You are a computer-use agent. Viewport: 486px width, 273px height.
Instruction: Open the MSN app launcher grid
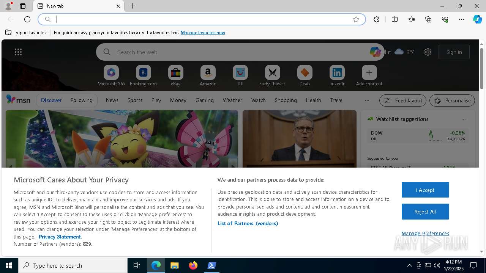coord(18,52)
